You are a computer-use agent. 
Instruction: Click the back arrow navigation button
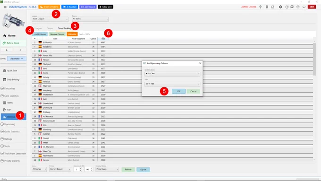[7, 50]
